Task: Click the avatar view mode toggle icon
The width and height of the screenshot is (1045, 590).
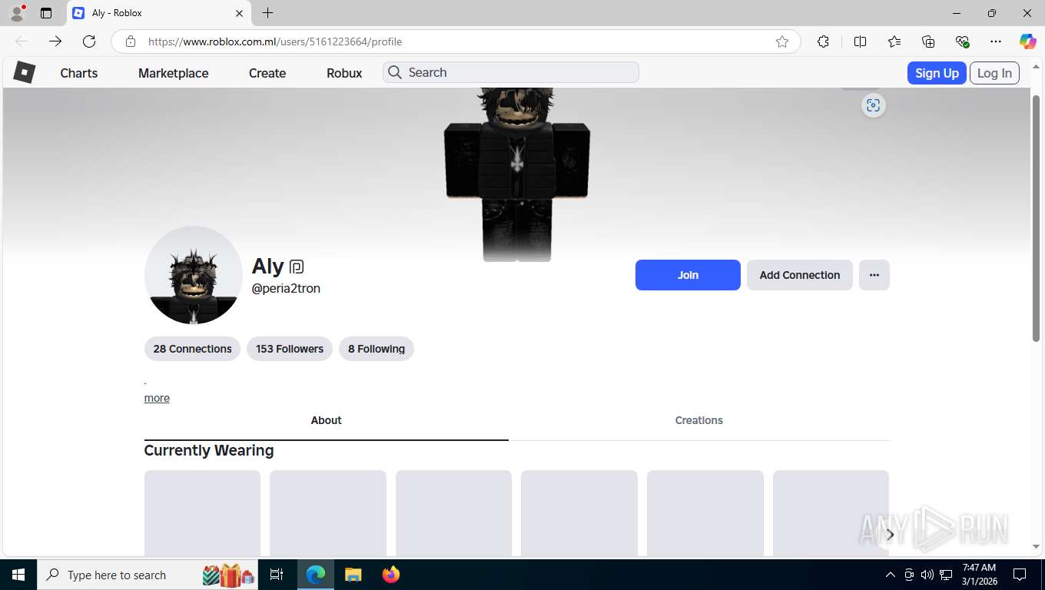Action: click(x=873, y=105)
